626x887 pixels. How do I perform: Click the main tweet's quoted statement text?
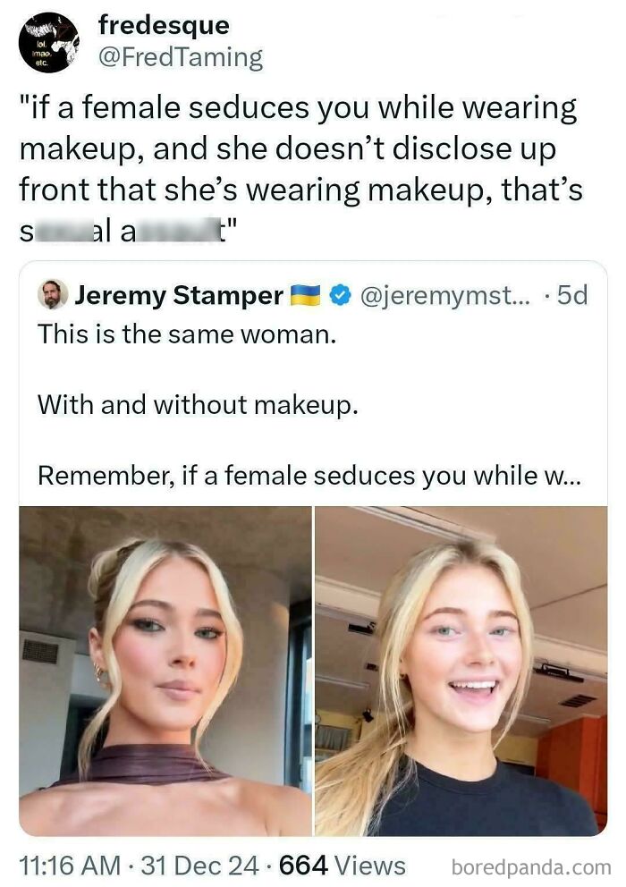(300, 148)
